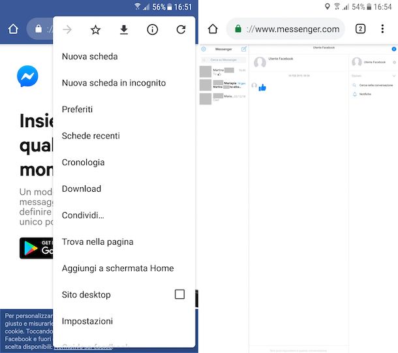398x353 pixels.
Task: Bookmark the page with the star icon
Action: pyautogui.click(x=95, y=30)
